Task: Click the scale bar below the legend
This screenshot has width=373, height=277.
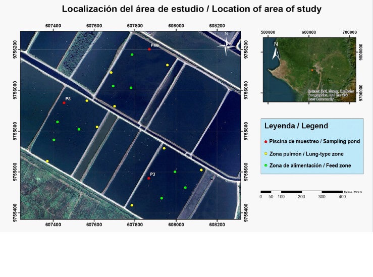Action: click(301, 192)
